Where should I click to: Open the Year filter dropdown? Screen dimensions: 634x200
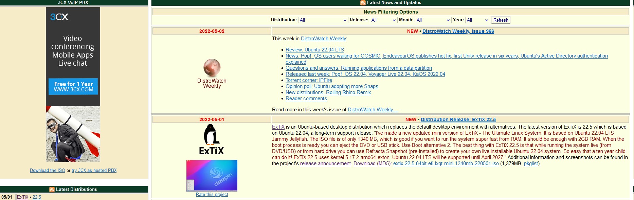[x=477, y=20]
